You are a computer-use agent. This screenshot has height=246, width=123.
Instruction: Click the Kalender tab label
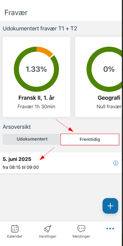(x=15, y=236)
